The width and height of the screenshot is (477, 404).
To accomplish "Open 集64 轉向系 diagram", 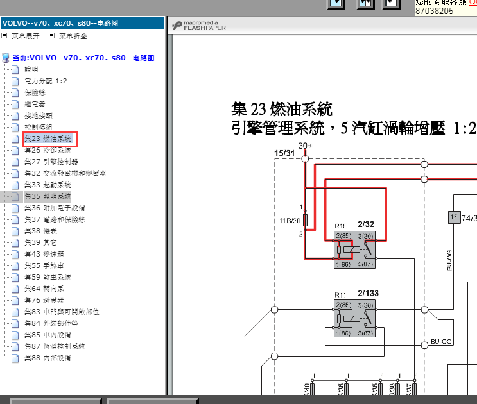I will click(44, 289).
